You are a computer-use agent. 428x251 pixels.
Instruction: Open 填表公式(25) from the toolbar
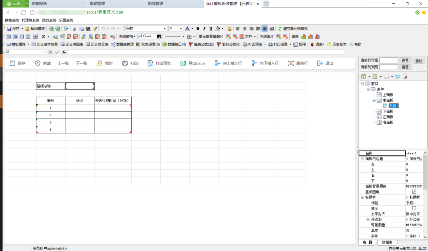pyautogui.click(x=201, y=44)
